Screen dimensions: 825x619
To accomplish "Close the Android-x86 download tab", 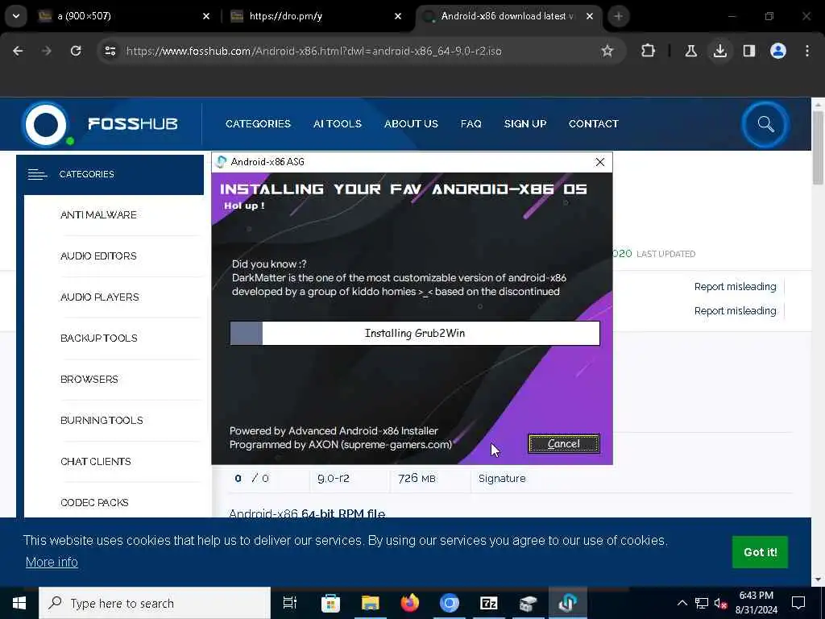I will 590,16.
